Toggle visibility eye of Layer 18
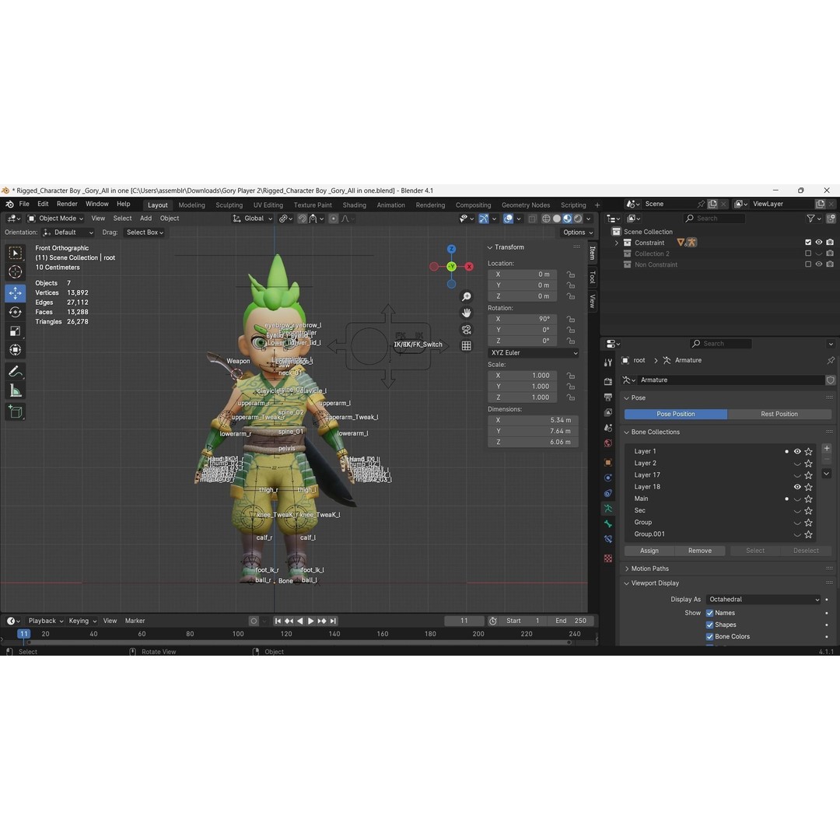The height and width of the screenshot is (840, 840). pyautogui.click(x=797, y=487)
